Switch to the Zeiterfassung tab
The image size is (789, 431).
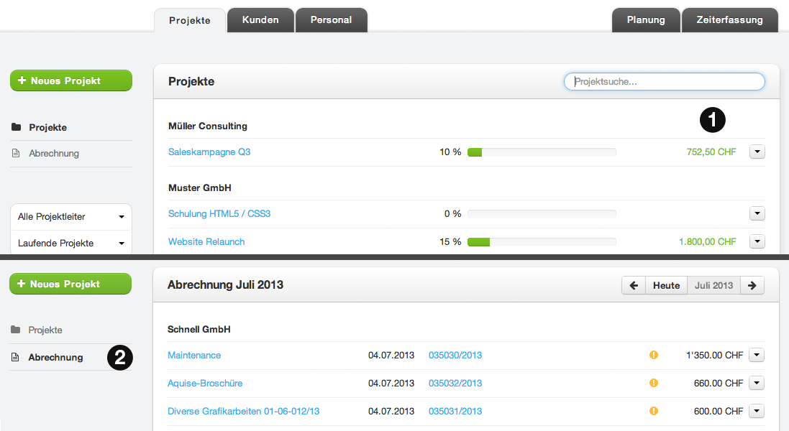click(x=729, y=20)
